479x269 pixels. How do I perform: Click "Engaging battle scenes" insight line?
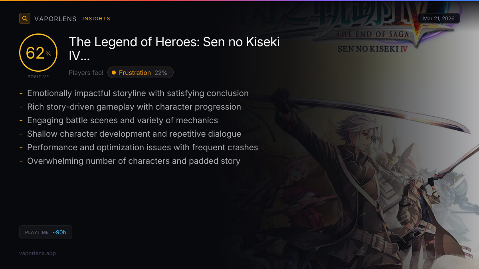[123, 120]
